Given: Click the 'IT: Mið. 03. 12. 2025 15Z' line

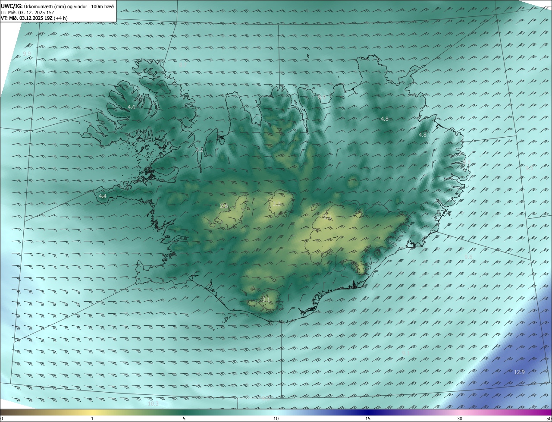Looking at the screenshot, I should 28,12.
